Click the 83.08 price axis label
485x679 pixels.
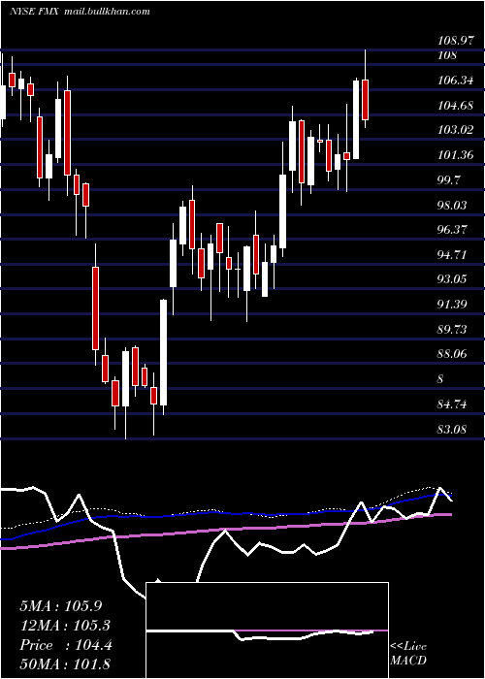[452, 429]
